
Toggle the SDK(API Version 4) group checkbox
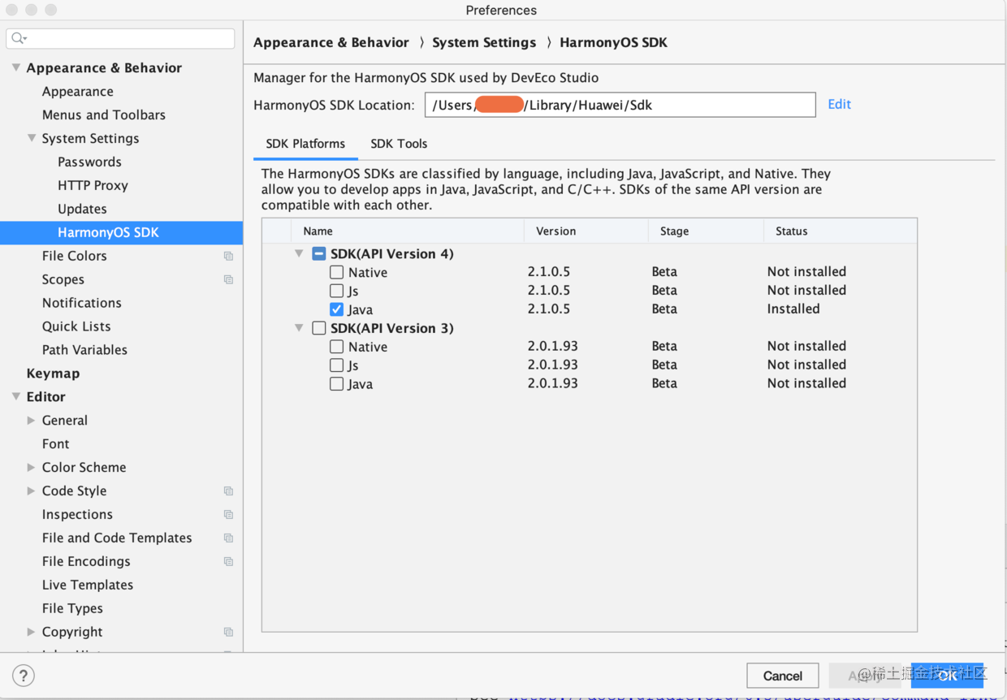tap(319, 254)
